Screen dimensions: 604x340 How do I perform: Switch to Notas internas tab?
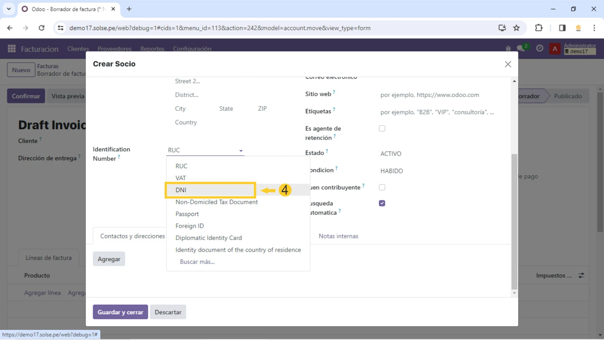(338, 236)
